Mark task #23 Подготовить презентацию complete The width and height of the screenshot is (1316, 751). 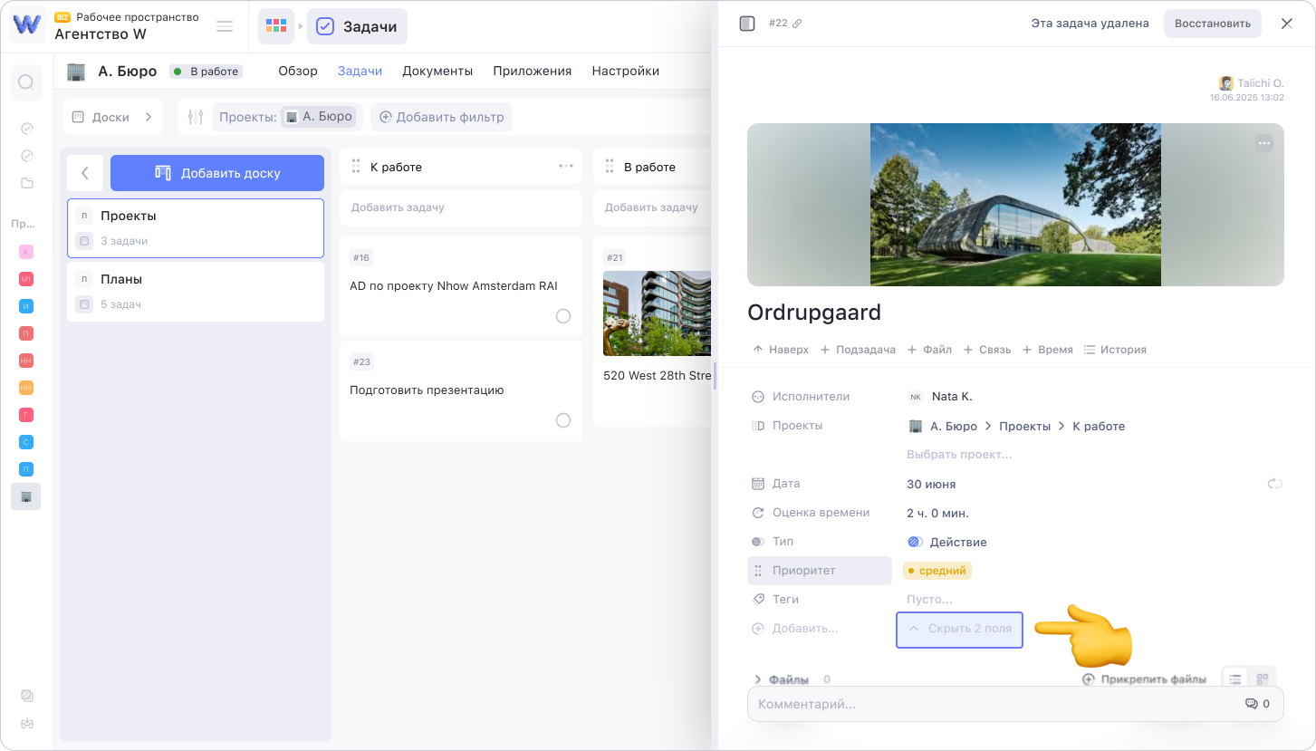pyautogui.click(x=563, y=420)
